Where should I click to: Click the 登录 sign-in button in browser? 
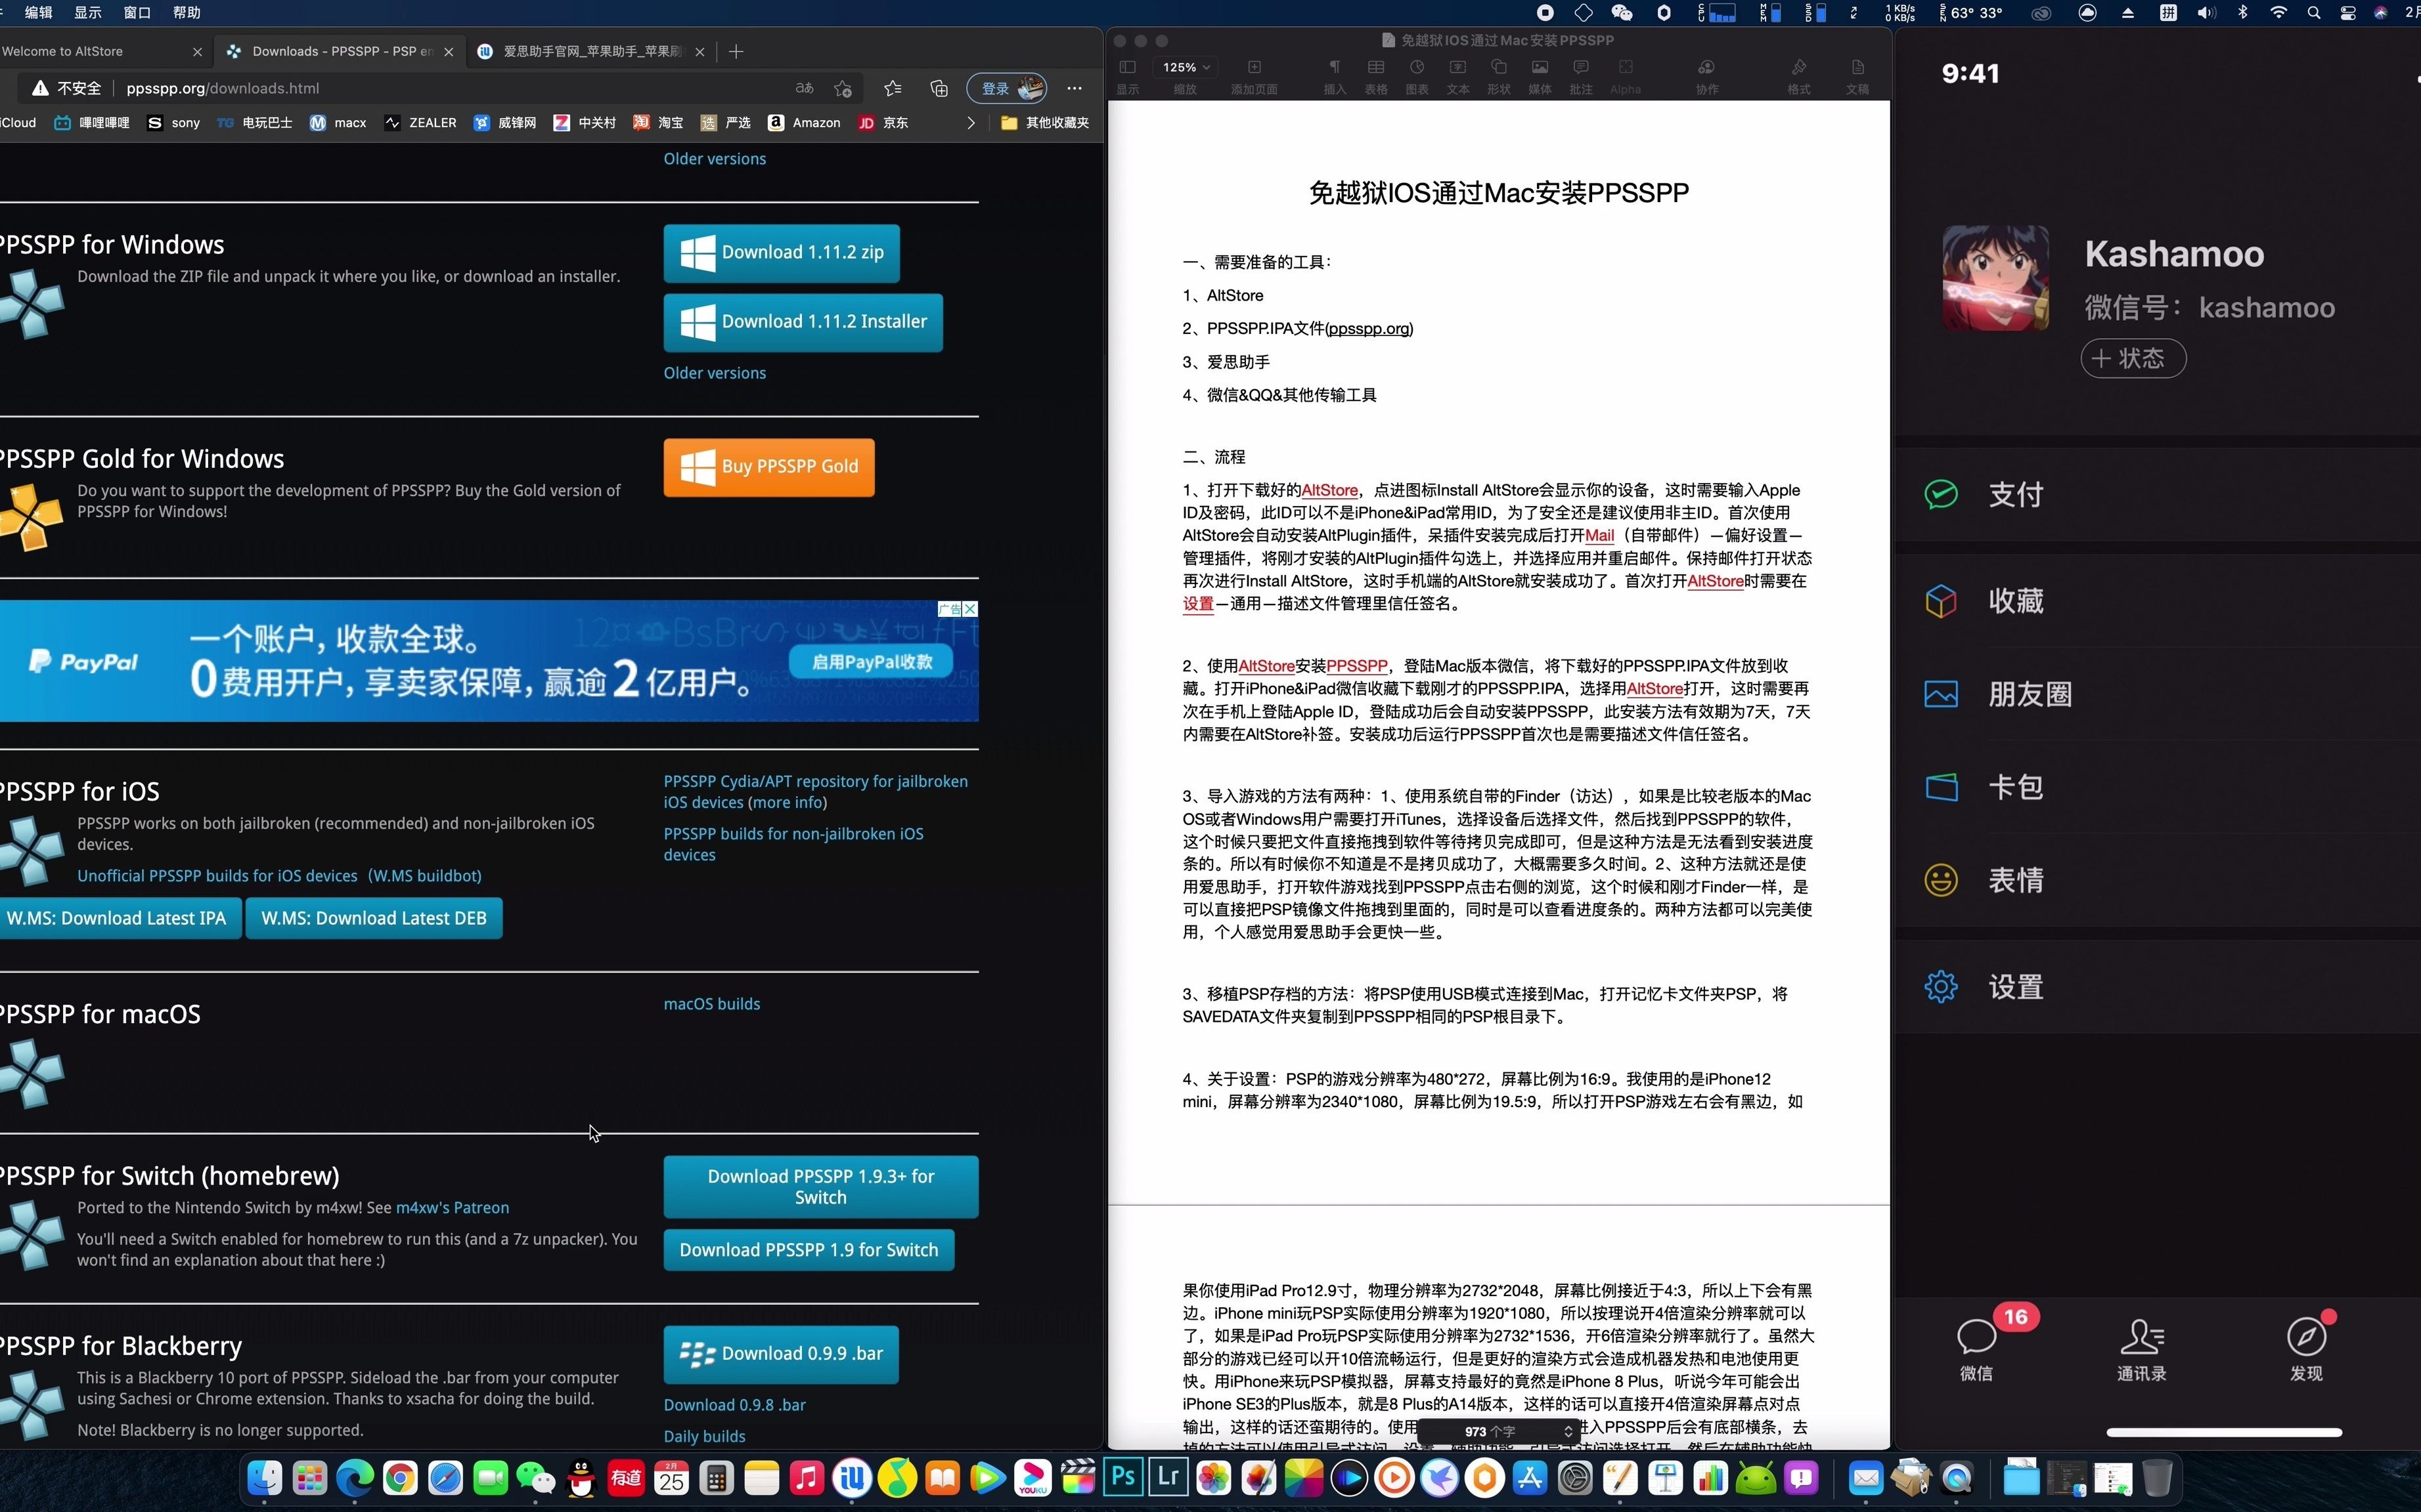[x=1007, y=88]
